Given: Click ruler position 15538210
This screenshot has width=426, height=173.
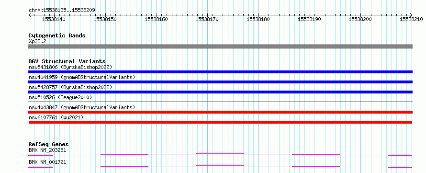Looking at the screenshot, I should 411,19.
